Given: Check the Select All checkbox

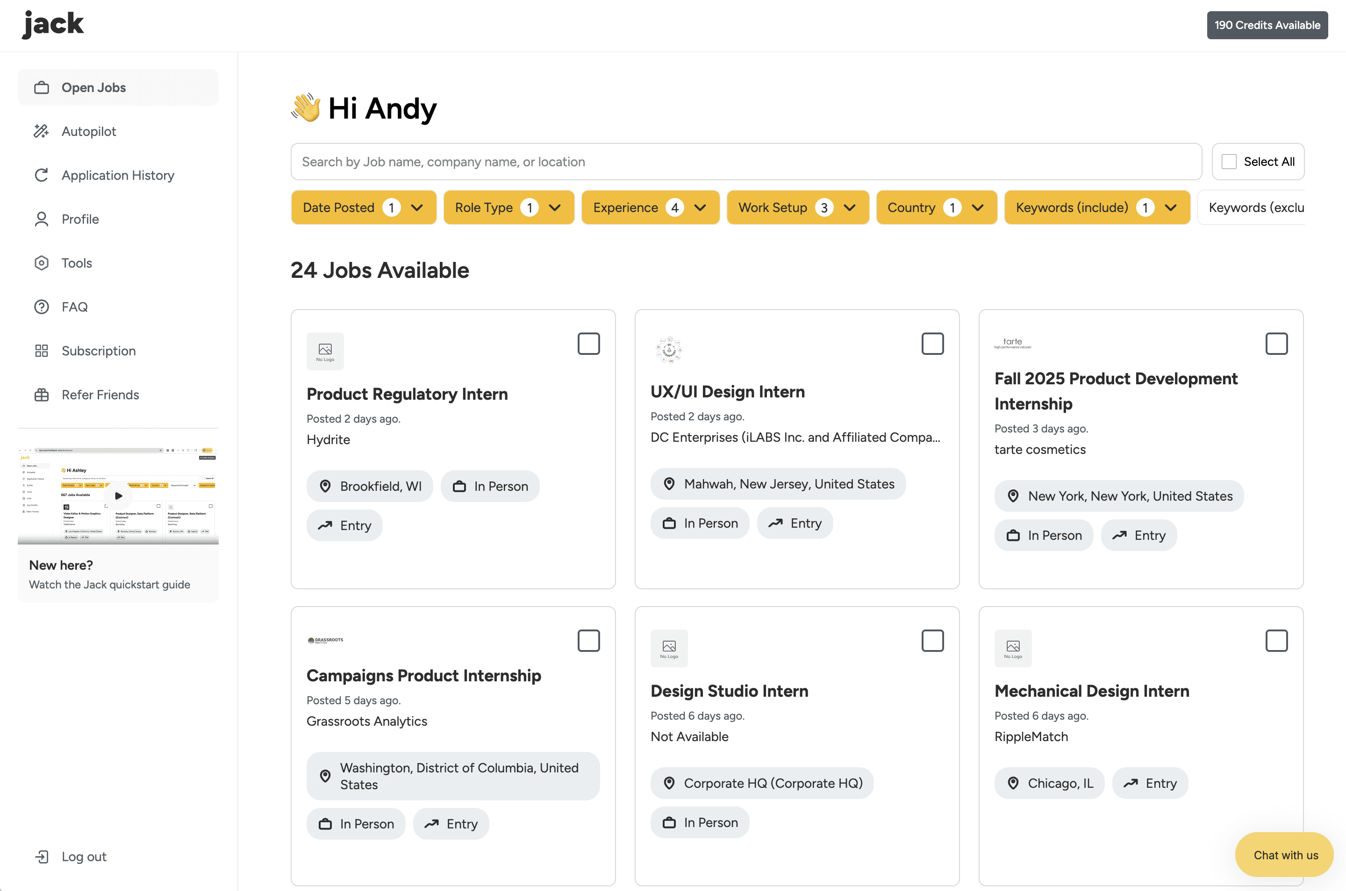Looking at the screenshot, I should click(1229, 162).
